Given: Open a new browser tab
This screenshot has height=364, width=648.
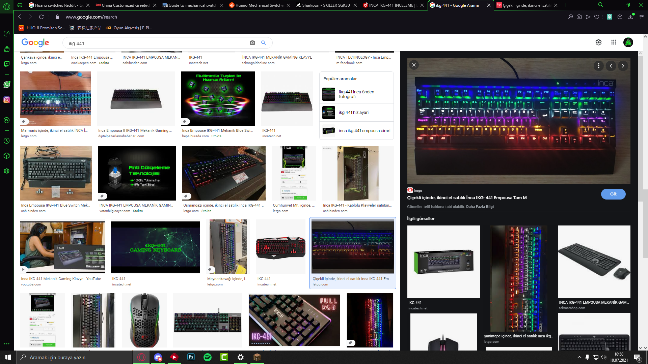Looking at the screenshot, I should tap(566, 5).
